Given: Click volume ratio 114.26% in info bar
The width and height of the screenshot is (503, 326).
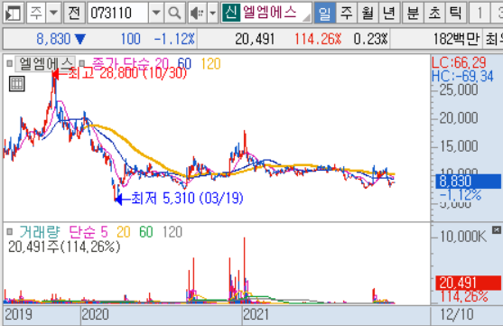Looking at the screenshot, I should [318, 39].
